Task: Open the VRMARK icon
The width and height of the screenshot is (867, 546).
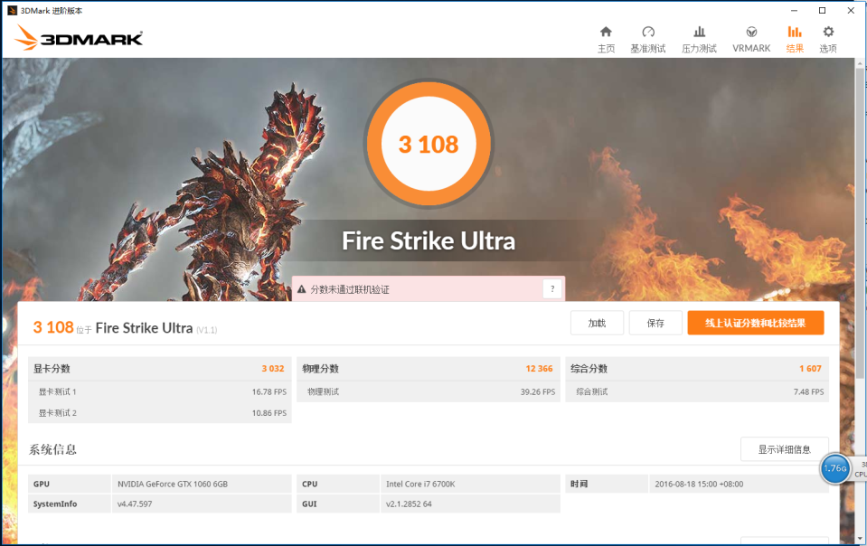Action: pyautogui.click(x=751, y=32)
